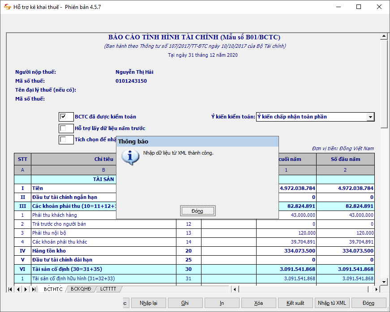
Task: Click the Đóng button in the notification dialog
Action: (x=197, y=211)
